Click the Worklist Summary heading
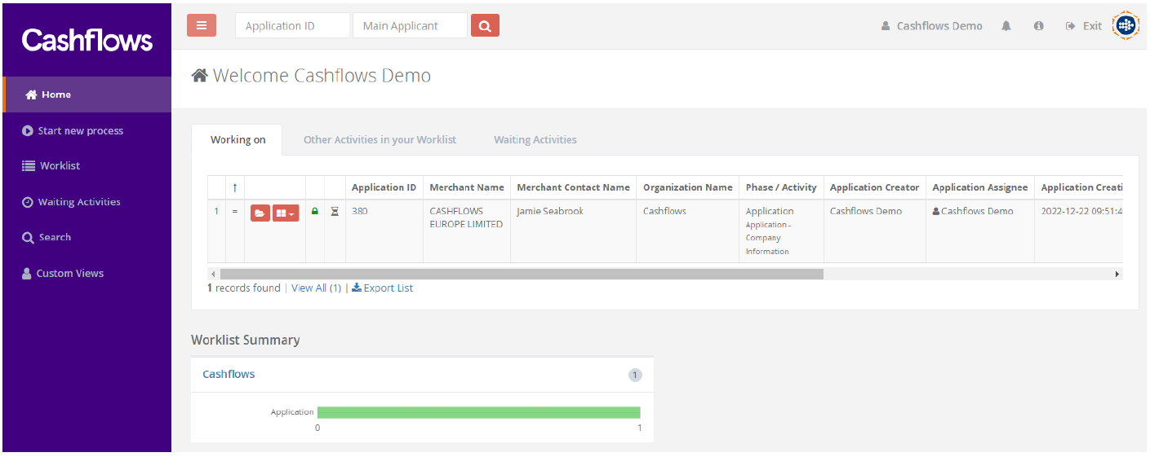 [x=246, y=340]
